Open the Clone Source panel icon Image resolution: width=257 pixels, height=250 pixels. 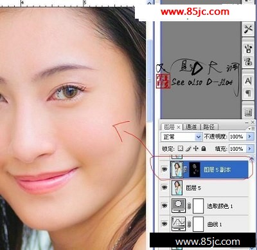pos(248,61)
